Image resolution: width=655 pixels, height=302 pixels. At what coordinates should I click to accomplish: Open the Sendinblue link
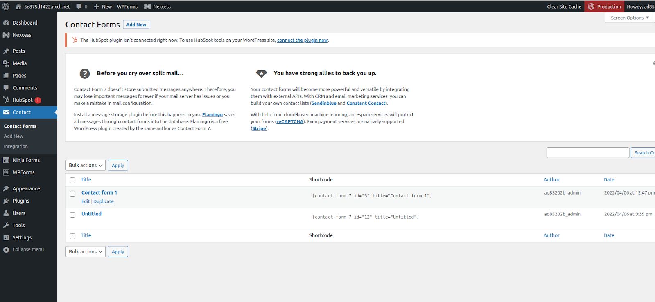pos(324,103)
